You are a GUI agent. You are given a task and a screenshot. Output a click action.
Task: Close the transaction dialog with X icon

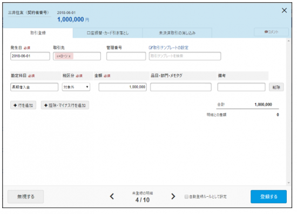(284, 10)
